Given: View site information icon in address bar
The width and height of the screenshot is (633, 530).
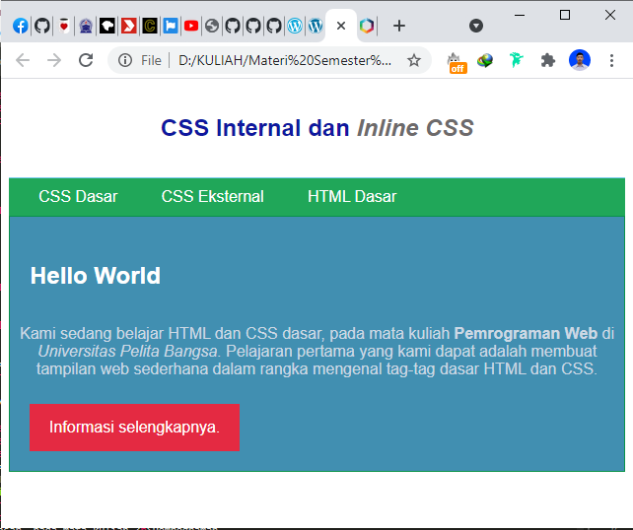Looking at the screenshot, I should coord(125,60).
